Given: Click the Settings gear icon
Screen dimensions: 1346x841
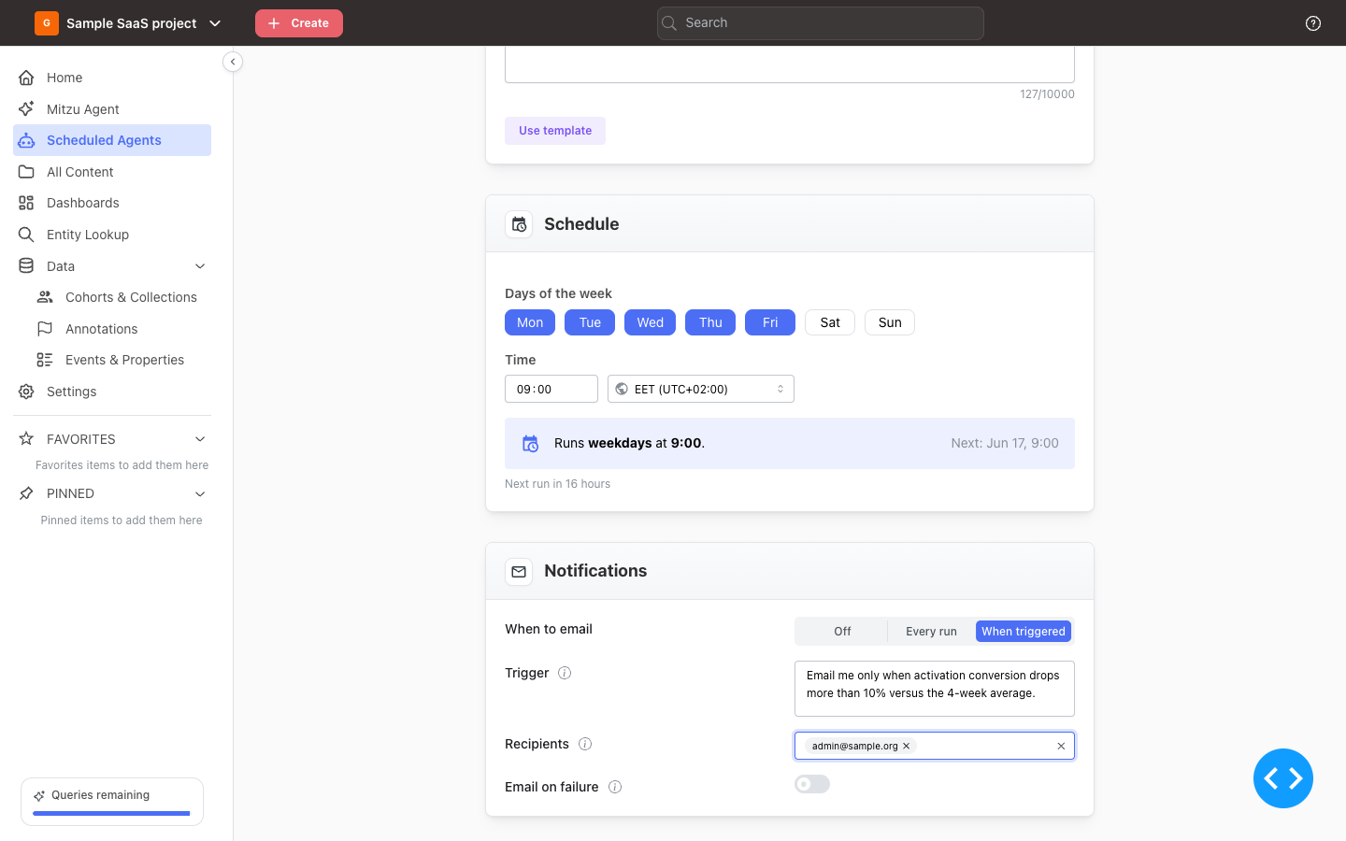Looking at the screenshot, I should (26, 392).
